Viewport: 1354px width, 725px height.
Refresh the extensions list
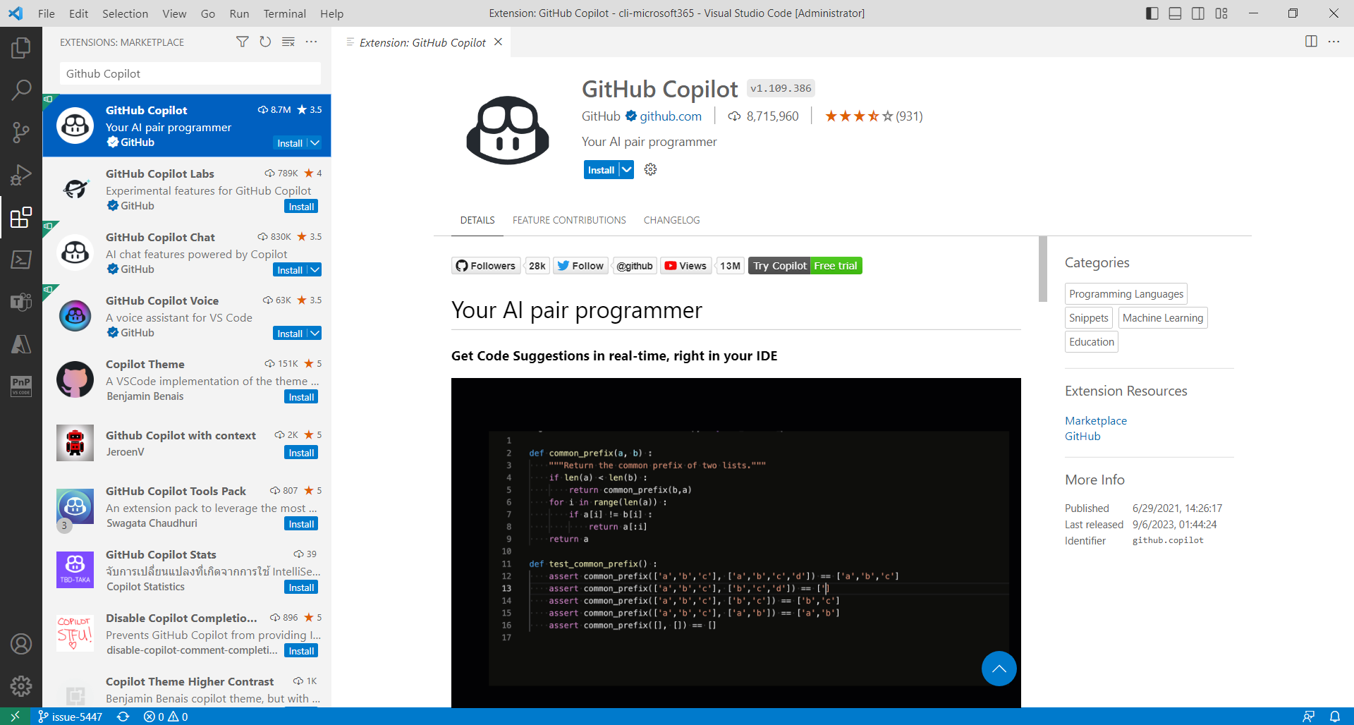click(265, 42)
